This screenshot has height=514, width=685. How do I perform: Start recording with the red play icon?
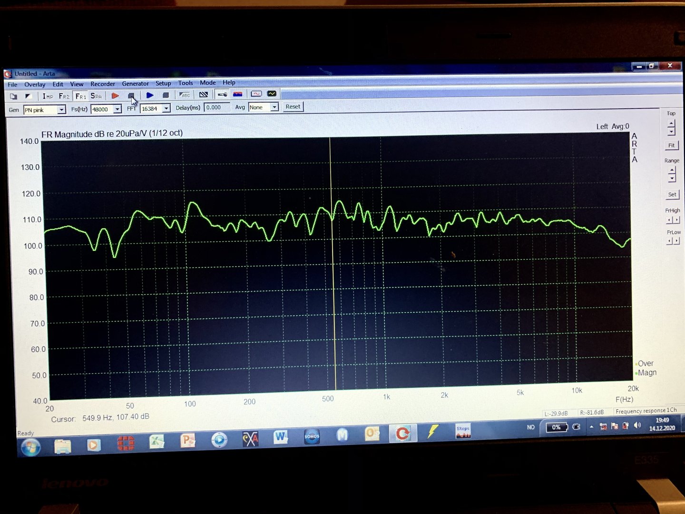pyautogui.click(x=115, y=96)
